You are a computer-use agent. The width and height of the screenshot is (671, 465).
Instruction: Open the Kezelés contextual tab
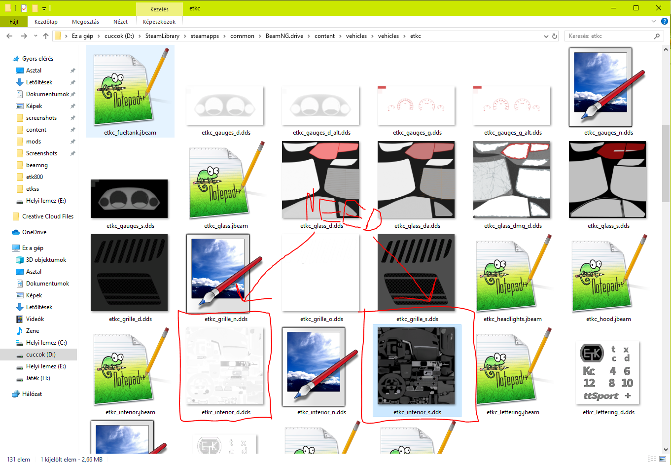[x=159, y=9]
